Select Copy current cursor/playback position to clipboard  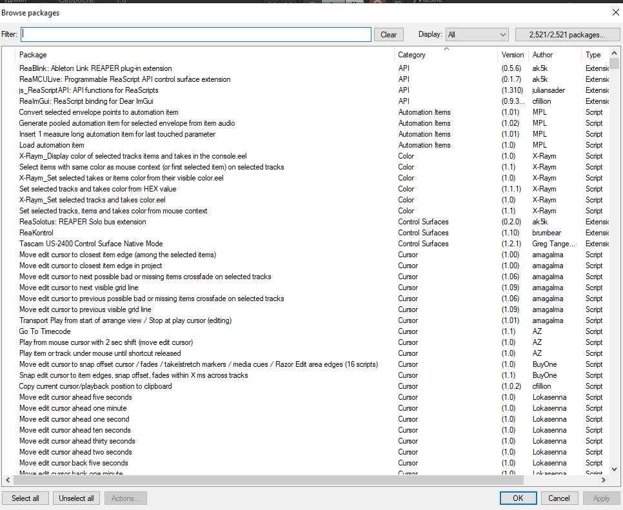tap(95, 386)
